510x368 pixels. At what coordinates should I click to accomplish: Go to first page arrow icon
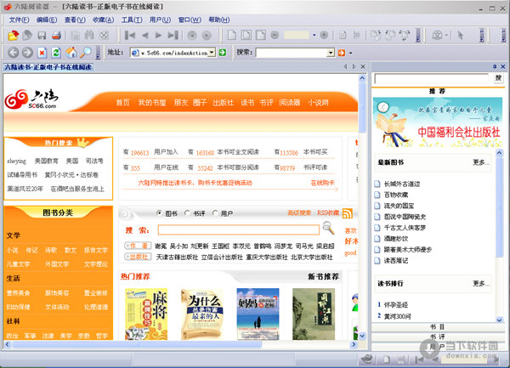point(130,35)
